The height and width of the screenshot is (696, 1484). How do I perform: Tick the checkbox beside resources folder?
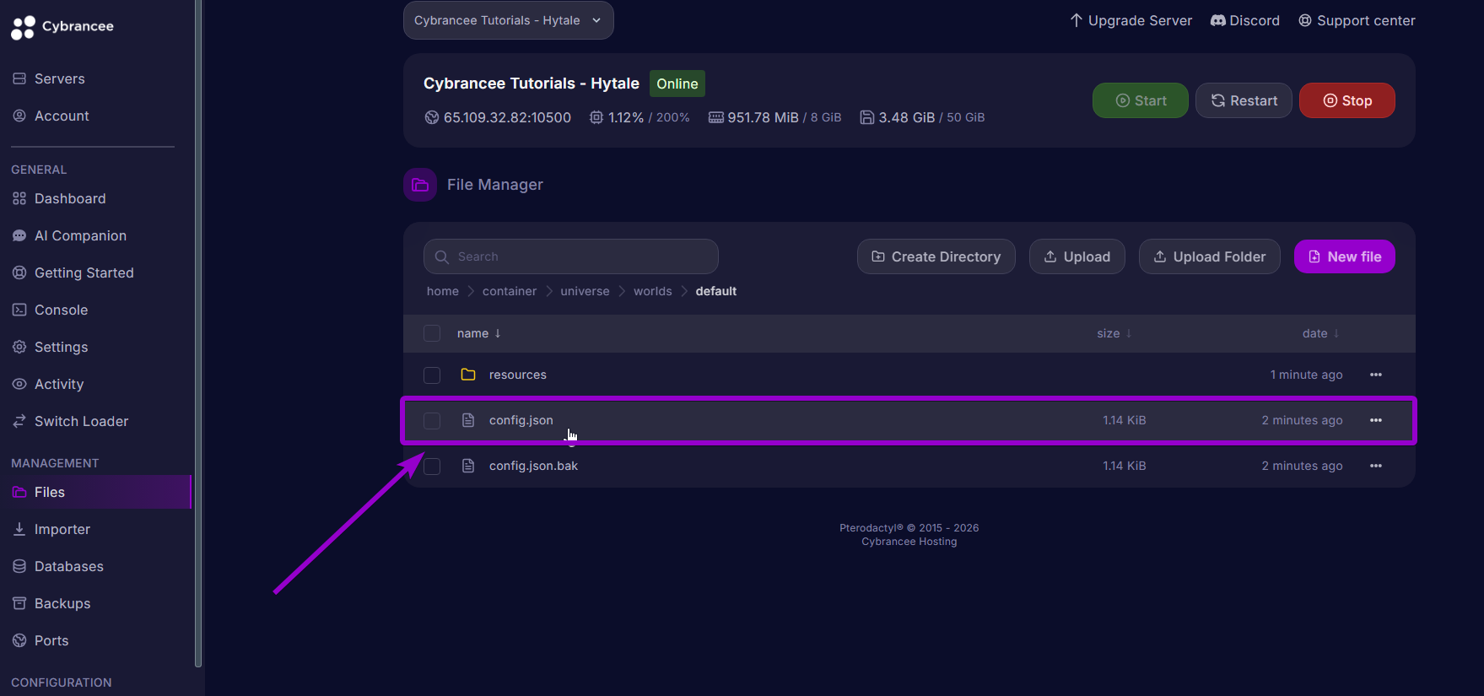[x=432, y=375]
